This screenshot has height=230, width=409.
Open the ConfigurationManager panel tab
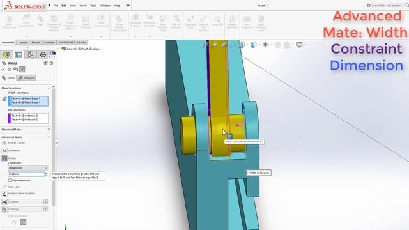tap(31, 54)
